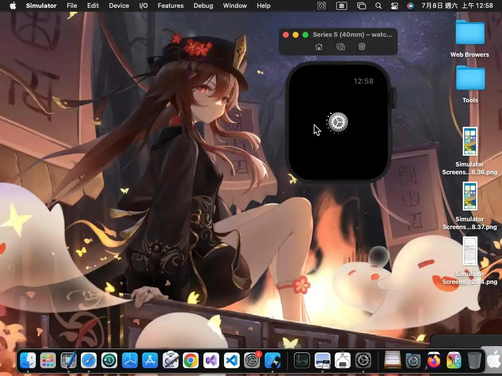Open Safari from the Dock
The height and width of the screenshot is (376, 502).
click(89, 360)
